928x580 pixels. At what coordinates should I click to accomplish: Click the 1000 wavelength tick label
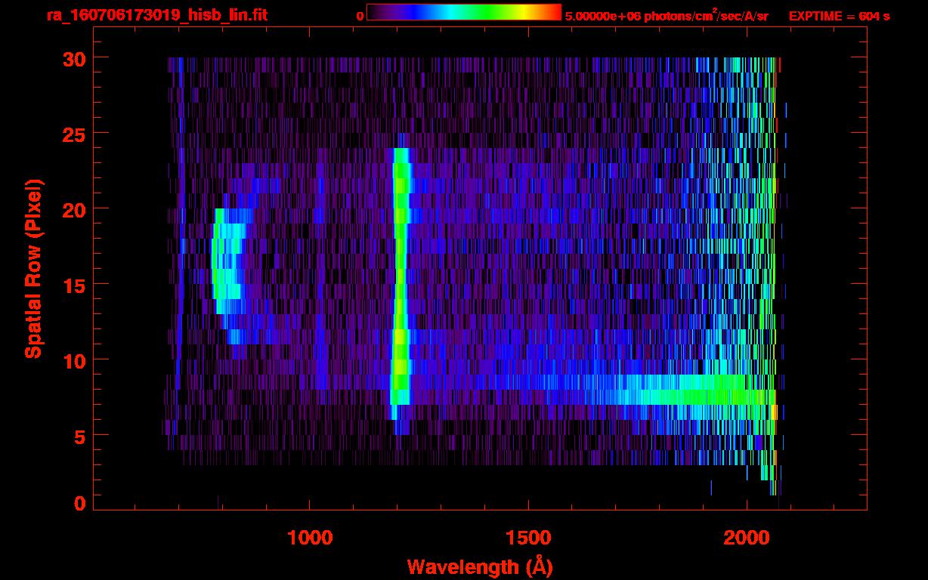pyautogui.click(x=310, y=538)
